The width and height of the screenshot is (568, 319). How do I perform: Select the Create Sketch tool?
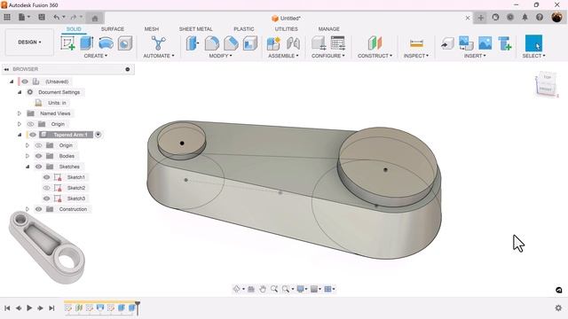tap(67, 43)
